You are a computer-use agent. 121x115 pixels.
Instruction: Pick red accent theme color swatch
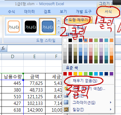[91, 40]
